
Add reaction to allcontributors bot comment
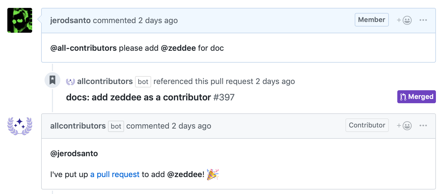tap(404, 126)
